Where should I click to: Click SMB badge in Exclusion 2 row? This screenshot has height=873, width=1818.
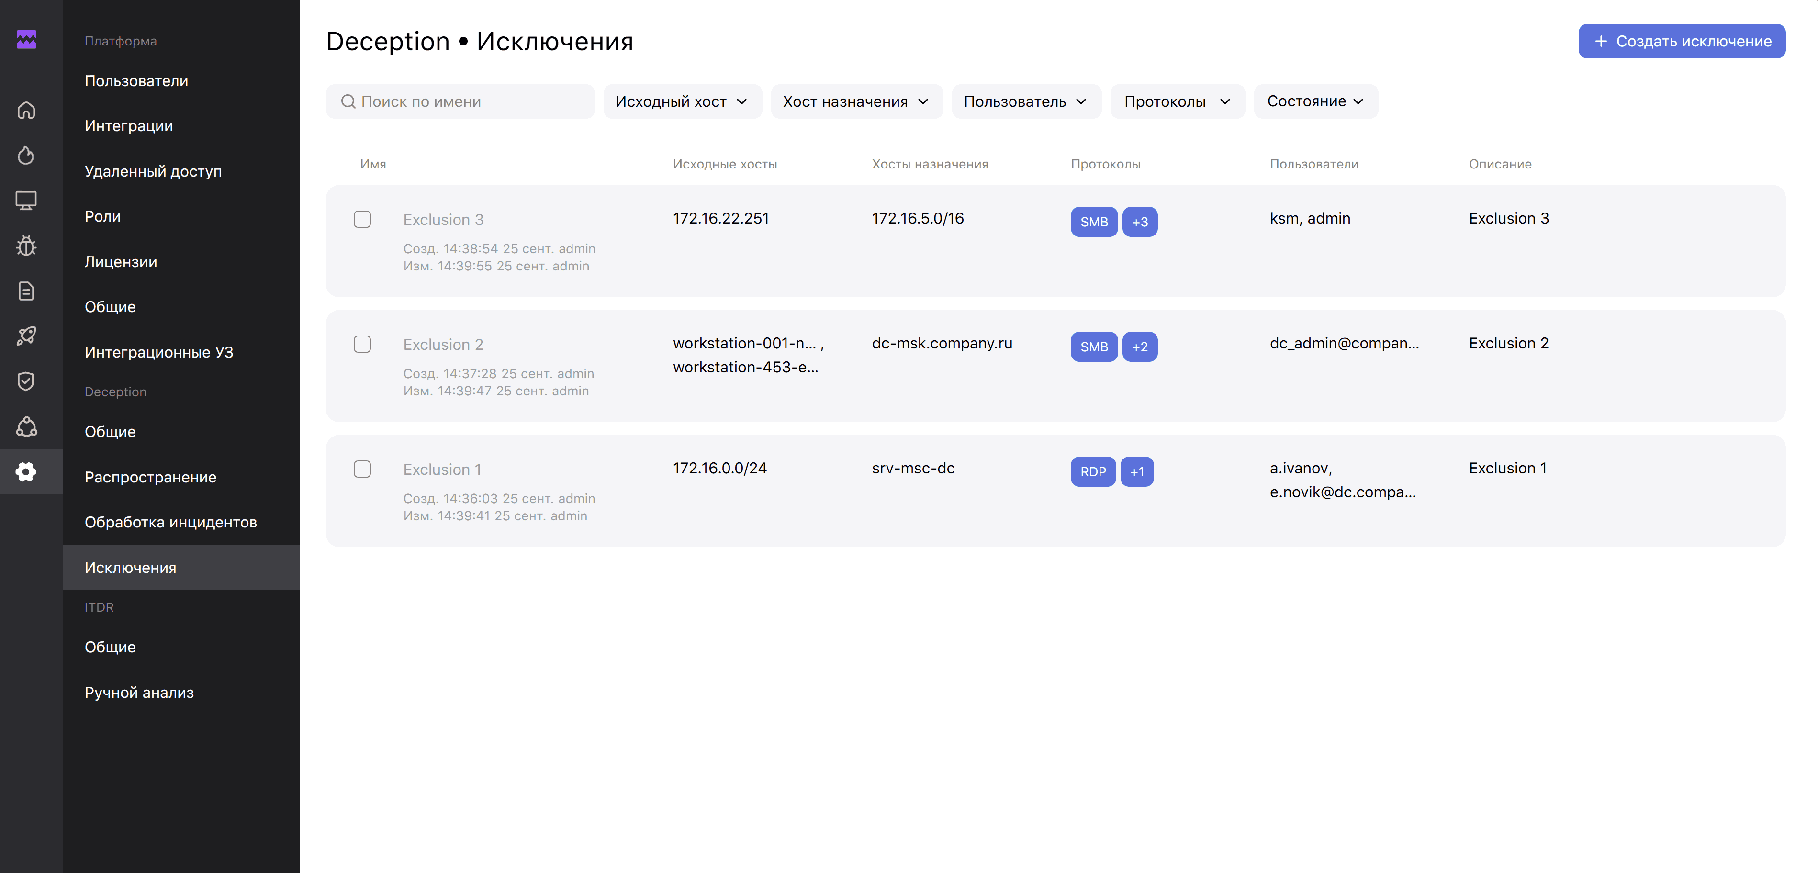1094,347
